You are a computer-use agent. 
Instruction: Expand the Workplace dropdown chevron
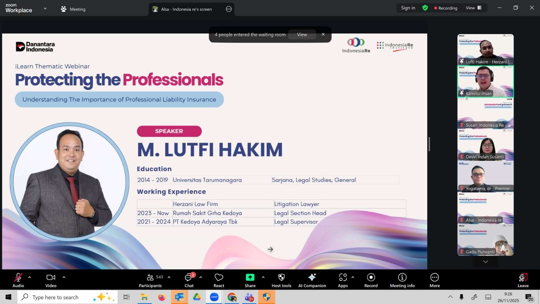(45, 8)
